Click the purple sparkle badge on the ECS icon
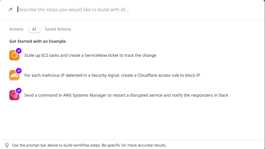 tap(19, 51)
